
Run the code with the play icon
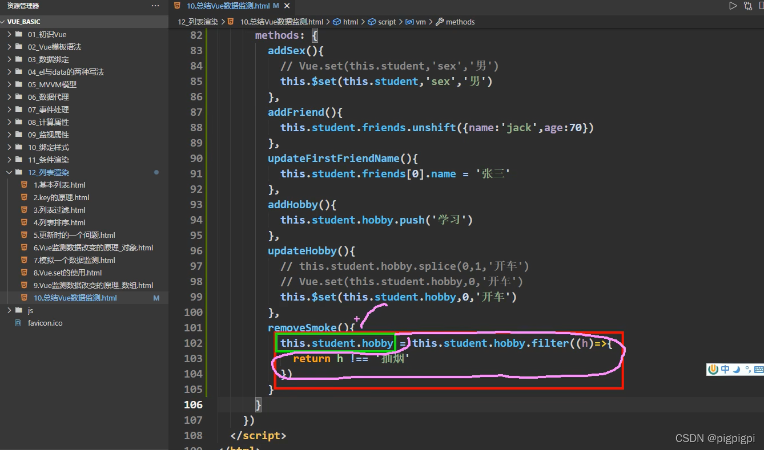(x=733, y=6)
